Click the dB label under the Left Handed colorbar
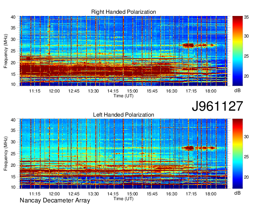This screenshot has height=205, width=253. [x=237, y=193]
